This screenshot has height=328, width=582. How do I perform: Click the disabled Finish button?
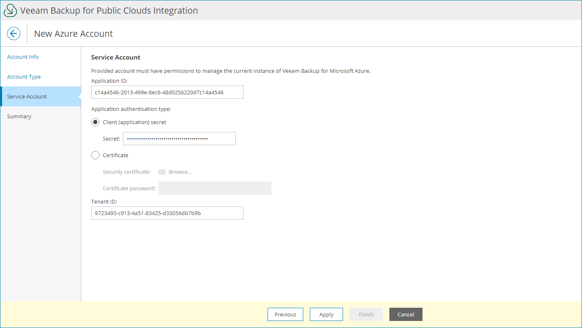tap(366, 314)
